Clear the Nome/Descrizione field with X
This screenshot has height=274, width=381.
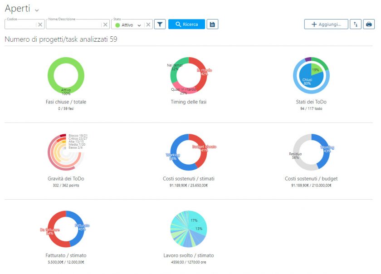105,25
